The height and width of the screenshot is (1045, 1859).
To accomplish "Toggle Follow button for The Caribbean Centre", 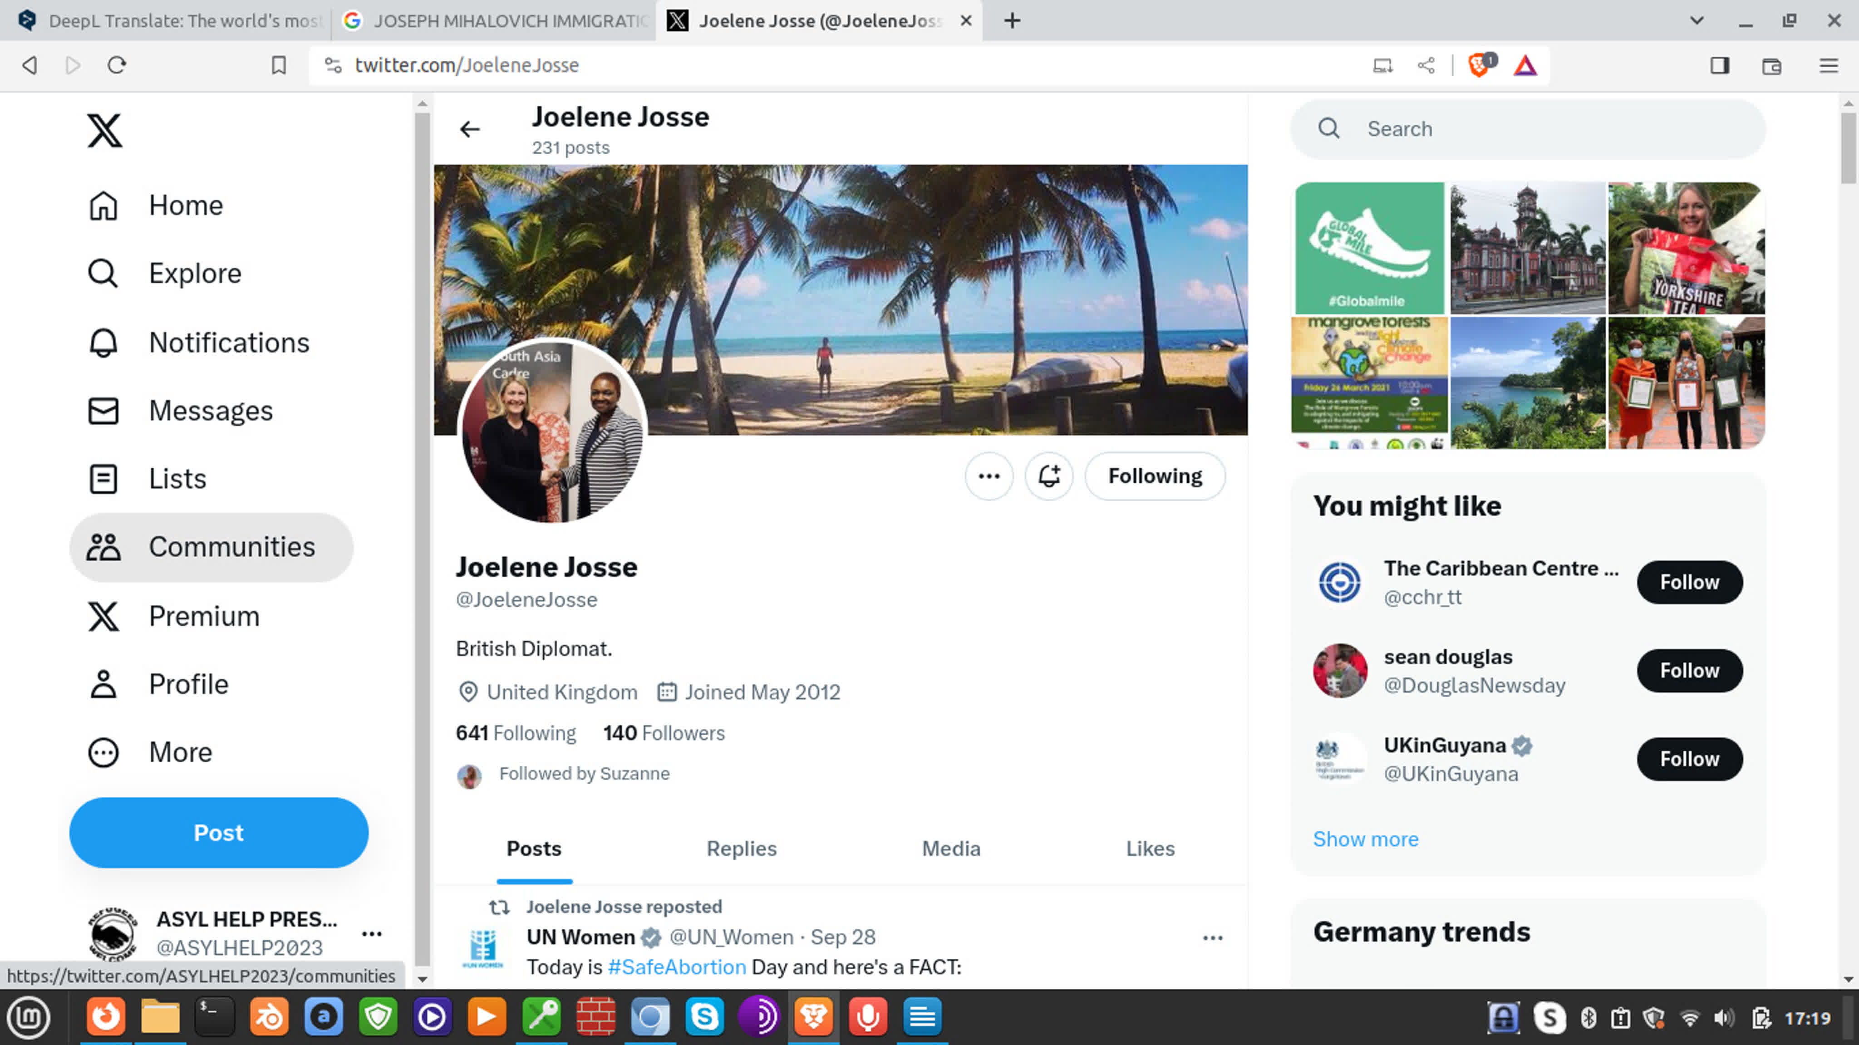I will (1688, 582).
